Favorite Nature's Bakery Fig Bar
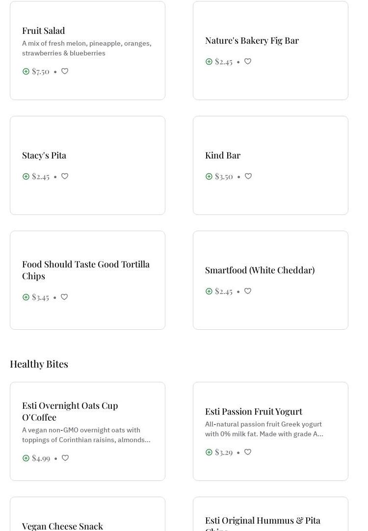Viewport: 368px width, 531px height. coord(248,62)
